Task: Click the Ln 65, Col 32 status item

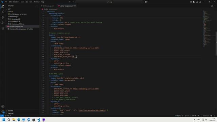Action: [179, 116]
